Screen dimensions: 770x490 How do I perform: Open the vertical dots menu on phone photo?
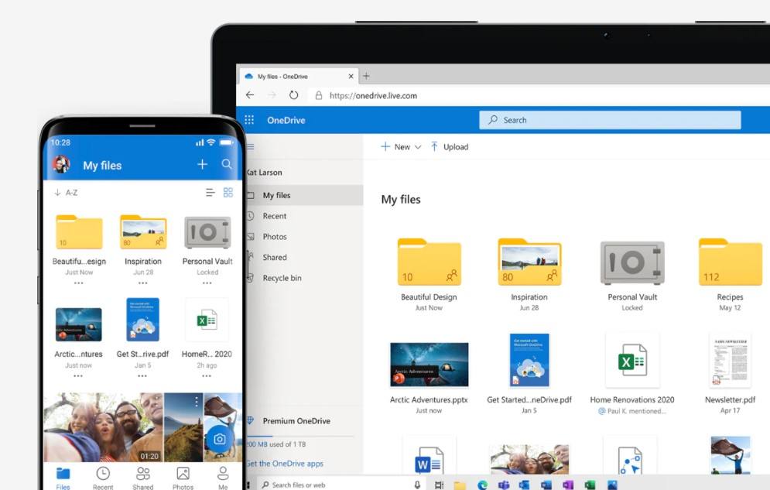(x=197, y=402)
